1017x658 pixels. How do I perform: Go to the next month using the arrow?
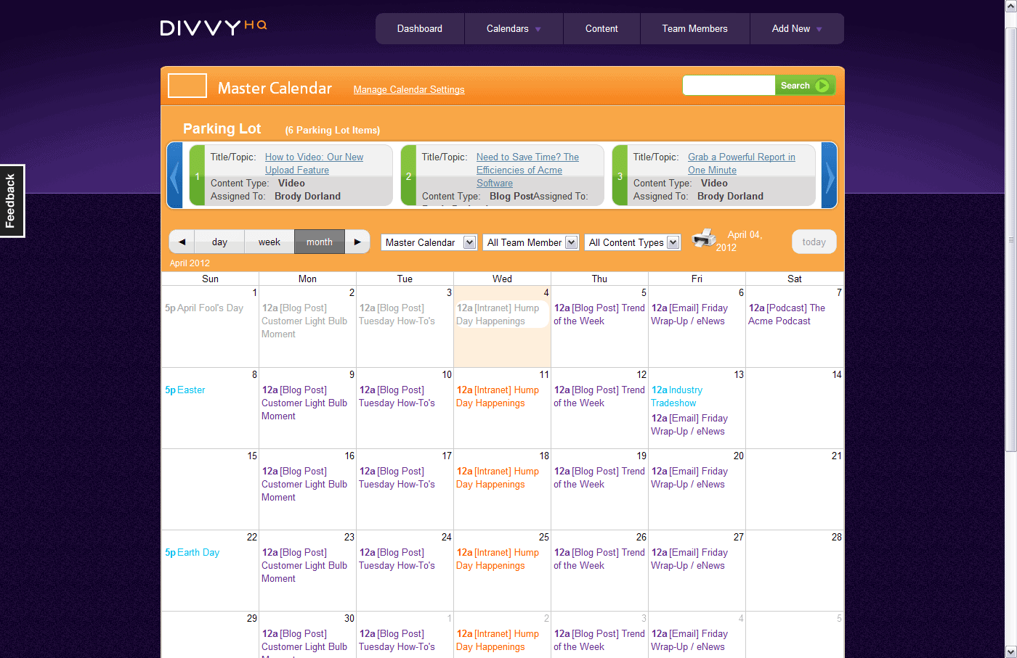[x=357, y=241]
